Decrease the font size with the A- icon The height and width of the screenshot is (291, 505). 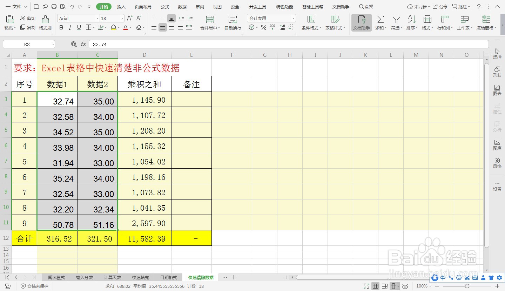[x=139, y=18]
